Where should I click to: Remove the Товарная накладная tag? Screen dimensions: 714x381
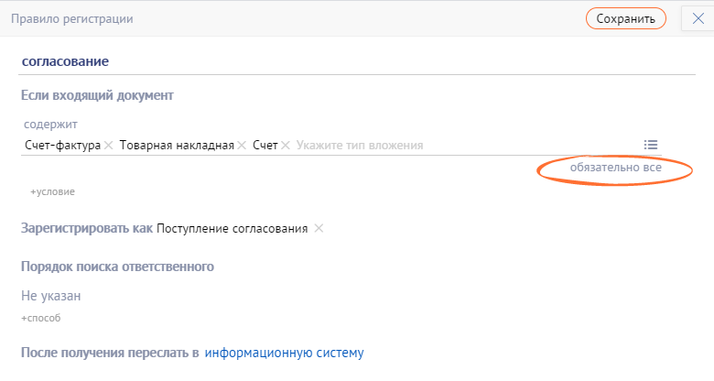tap(242, 146)
